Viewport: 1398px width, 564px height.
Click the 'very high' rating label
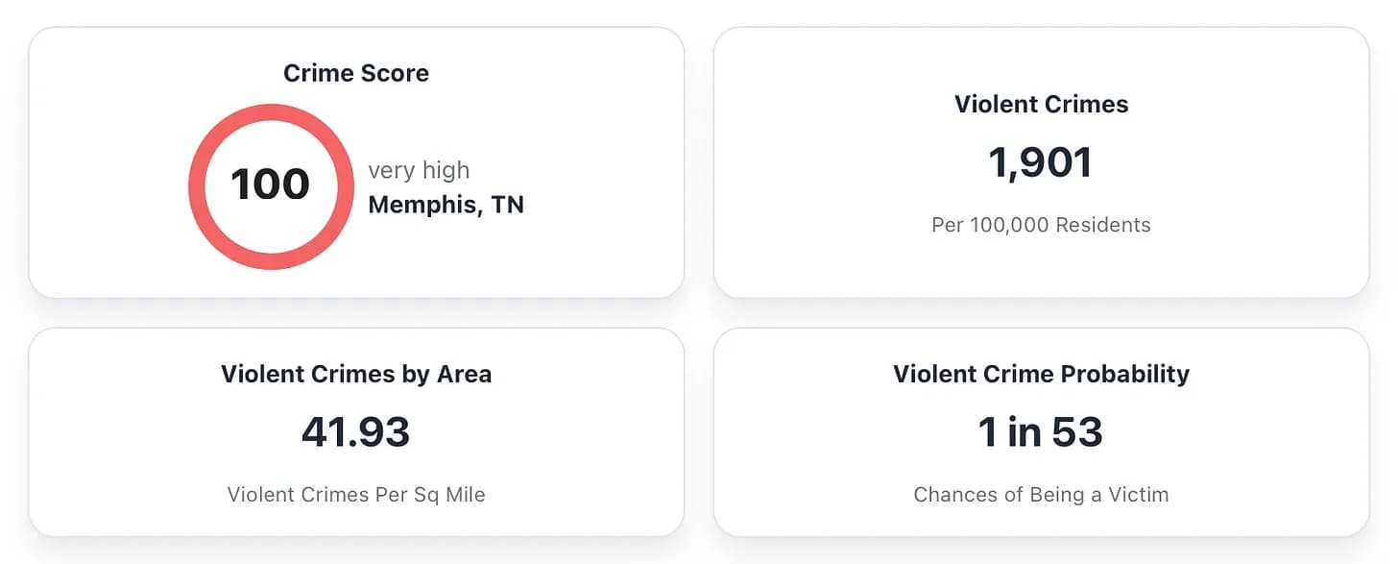click(419, 170)
